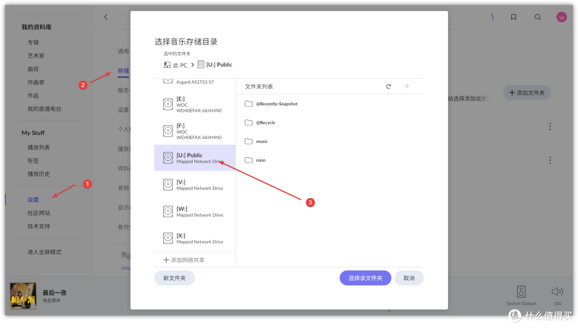Open the lower three-dot kebab menu
Viewport: 578px width, 328px height.
[x=550, y=159]
